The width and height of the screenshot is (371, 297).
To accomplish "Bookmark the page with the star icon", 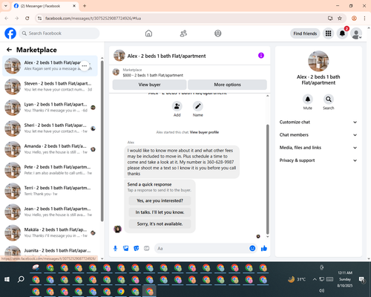I will pyautogui.click(x=340, y=19).
